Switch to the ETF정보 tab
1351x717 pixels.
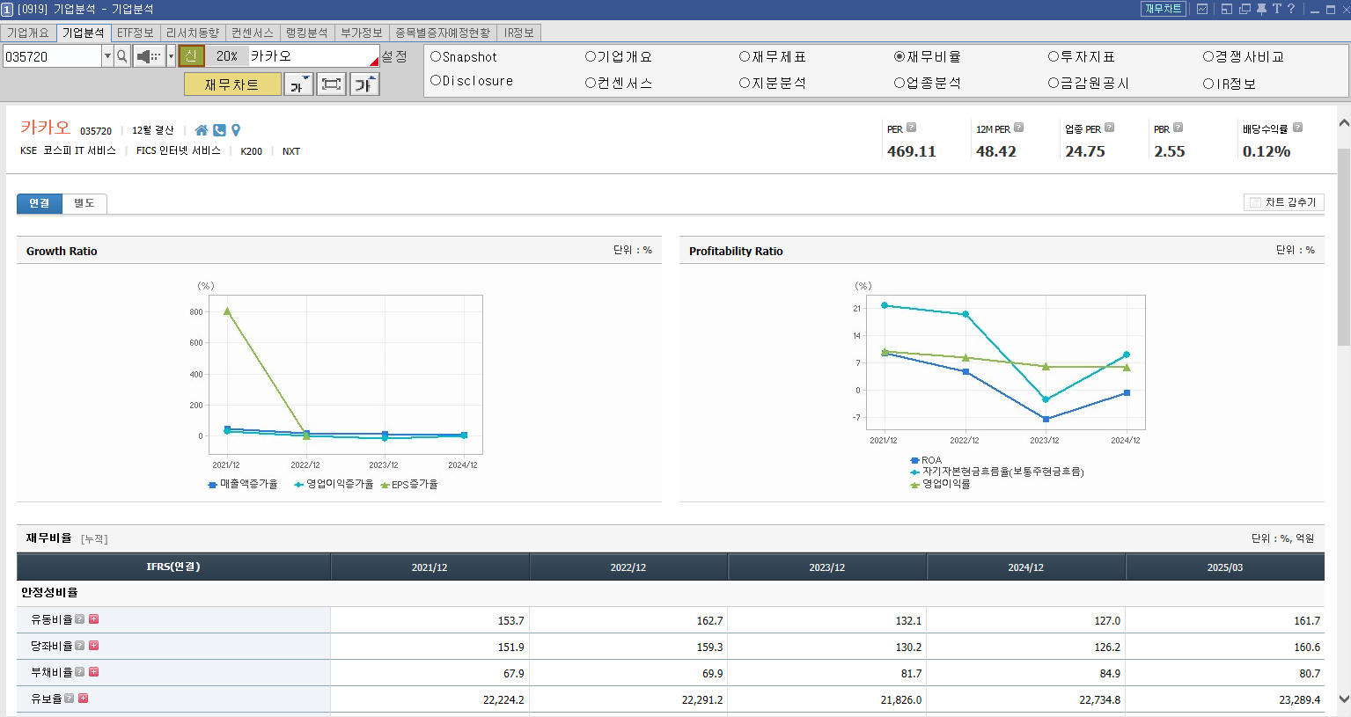point(135,33)
